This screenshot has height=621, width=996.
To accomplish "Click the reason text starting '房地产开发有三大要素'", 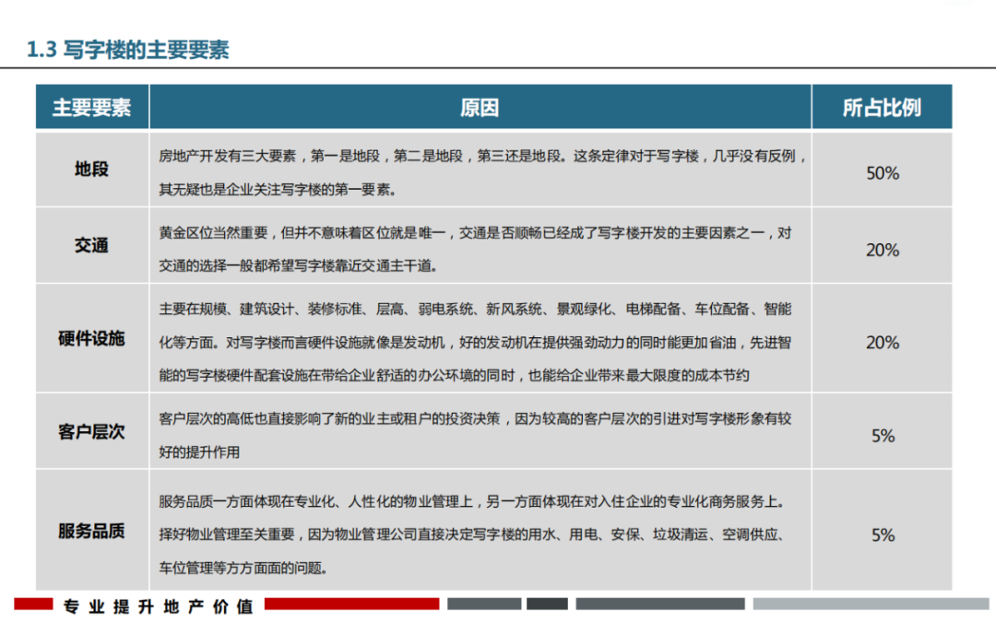I will coord(482,172).
